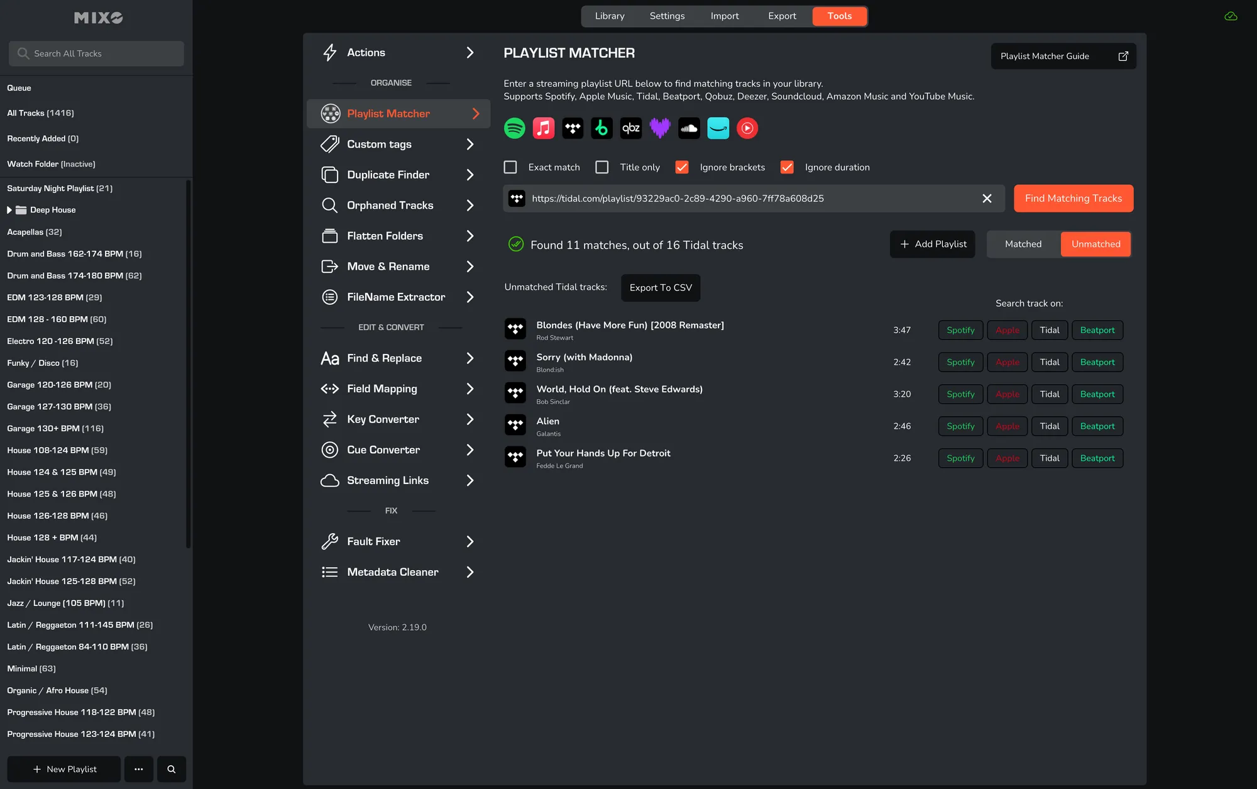Click the sidebar playlist list scrollbar
This screenshot has width=1257, height=789.
click(188, 365)
